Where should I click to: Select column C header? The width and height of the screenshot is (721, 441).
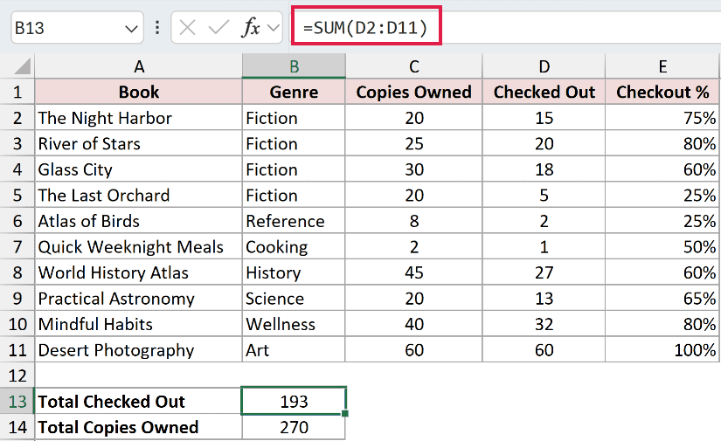coord(414,66)
